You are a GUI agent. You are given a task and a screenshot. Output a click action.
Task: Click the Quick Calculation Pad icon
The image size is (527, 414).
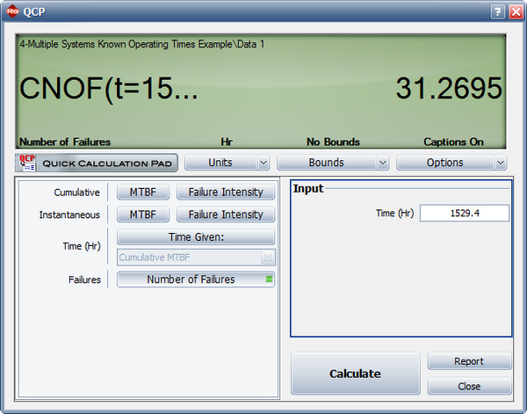pos(27,163)
